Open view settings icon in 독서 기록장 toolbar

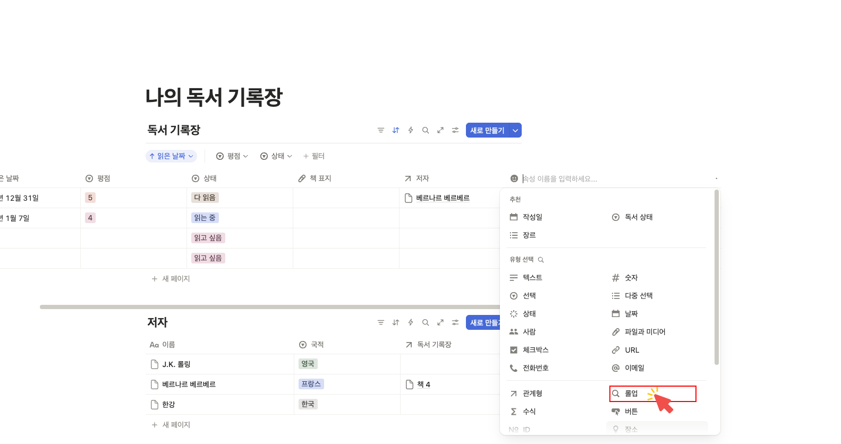click(455, 130)
